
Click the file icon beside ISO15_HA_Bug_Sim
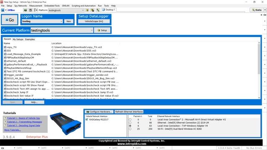(x=5, y=78)
